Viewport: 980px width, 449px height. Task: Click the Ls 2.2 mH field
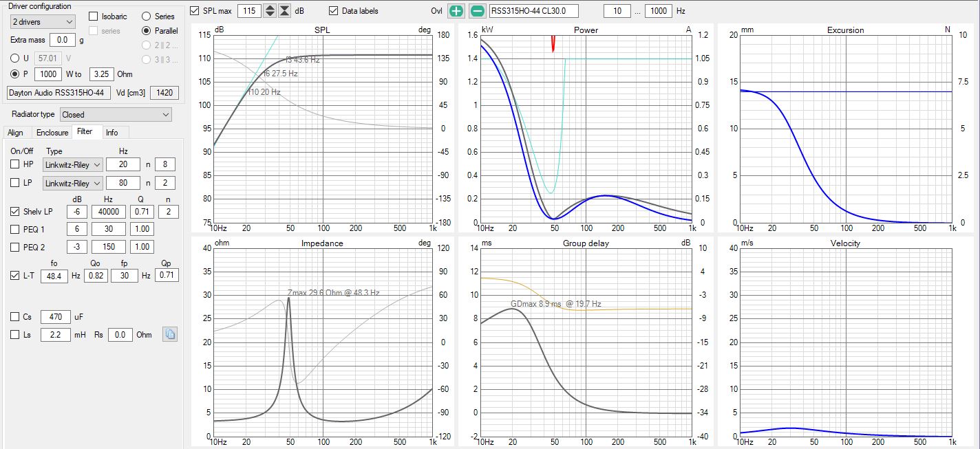click(56, 335)
